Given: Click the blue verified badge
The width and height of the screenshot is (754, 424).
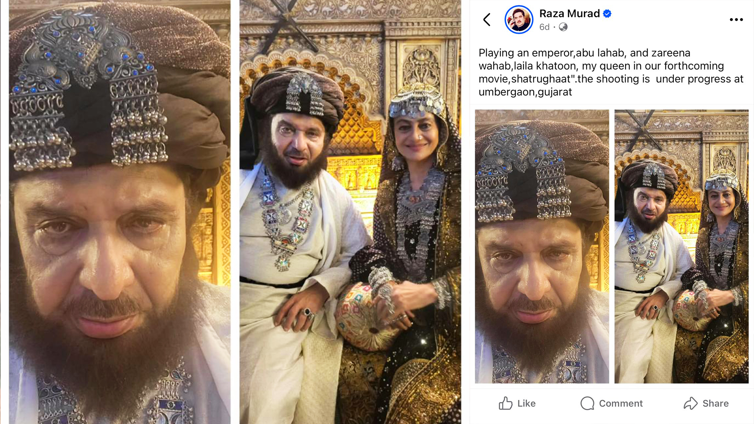Looking at the screenshot, I should coord(607,14).
